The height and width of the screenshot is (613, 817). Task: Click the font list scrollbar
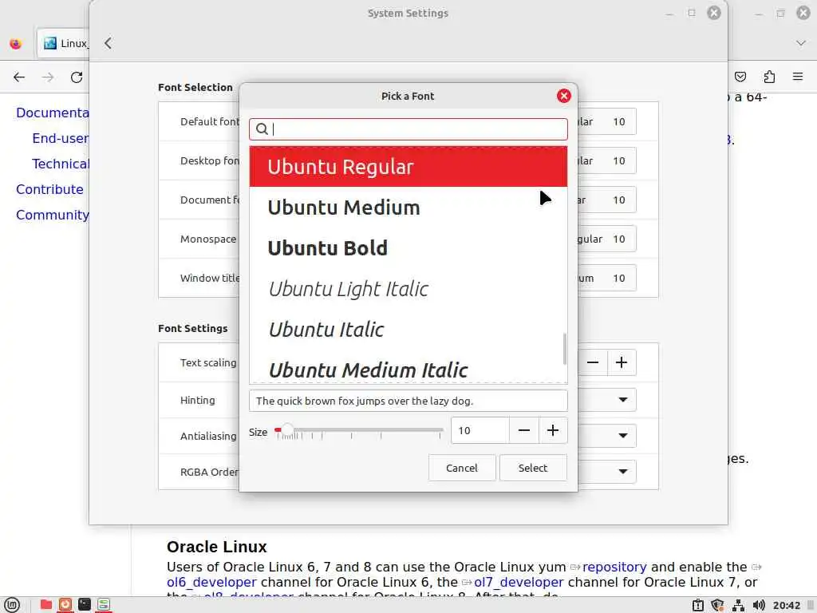[565, 349]
